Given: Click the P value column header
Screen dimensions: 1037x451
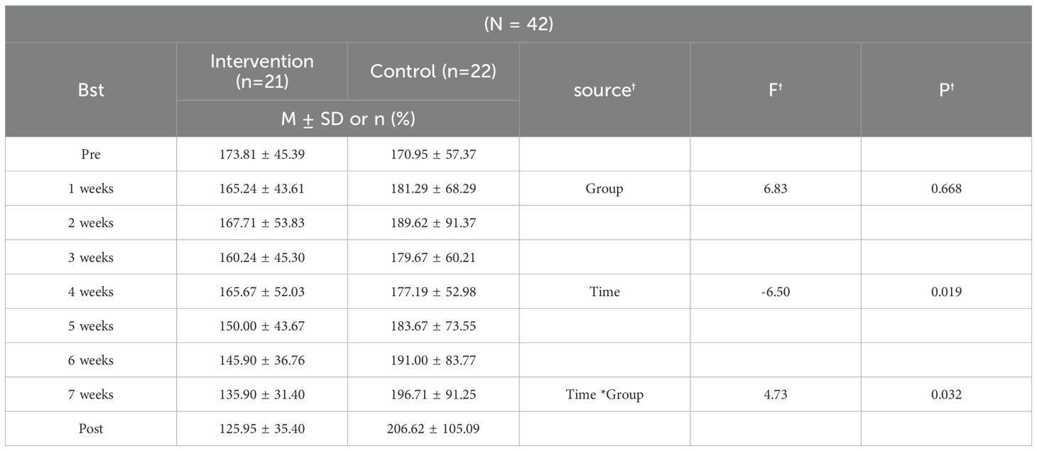Looking at the screenshot, I should [946, 90].
